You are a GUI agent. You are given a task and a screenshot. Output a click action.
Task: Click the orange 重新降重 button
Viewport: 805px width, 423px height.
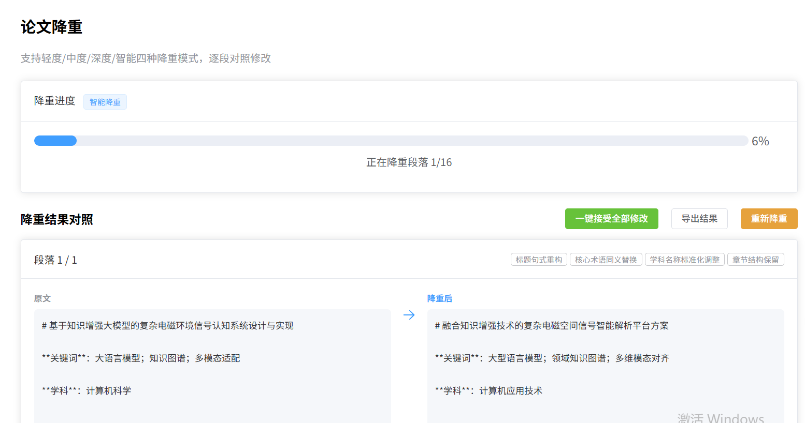769,219
